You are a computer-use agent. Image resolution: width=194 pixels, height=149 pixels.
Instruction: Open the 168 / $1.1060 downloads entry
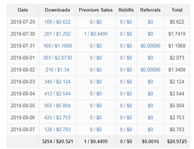point(57,46)
